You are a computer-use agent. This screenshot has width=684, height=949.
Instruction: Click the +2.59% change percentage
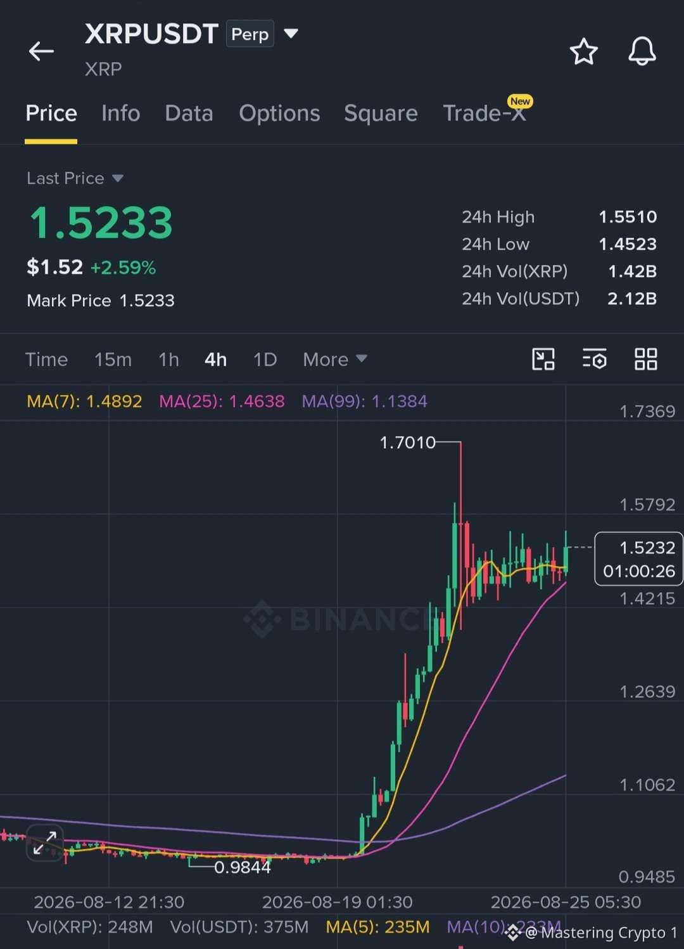click(123, 268)
